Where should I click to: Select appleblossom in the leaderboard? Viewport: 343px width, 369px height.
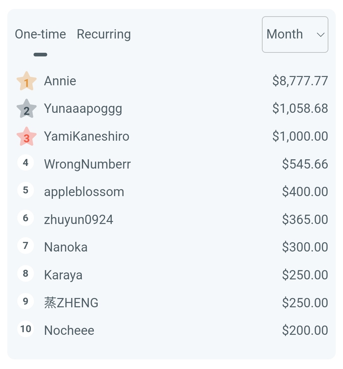[x=84, y=192]
